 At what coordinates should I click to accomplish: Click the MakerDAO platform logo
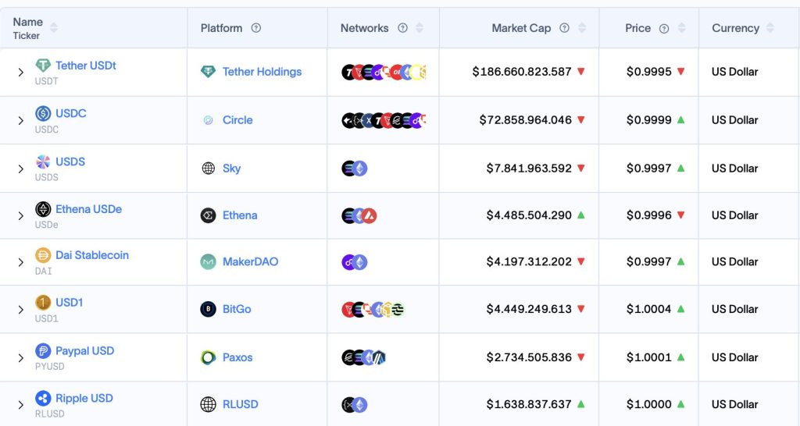click(x=208, y=262)
